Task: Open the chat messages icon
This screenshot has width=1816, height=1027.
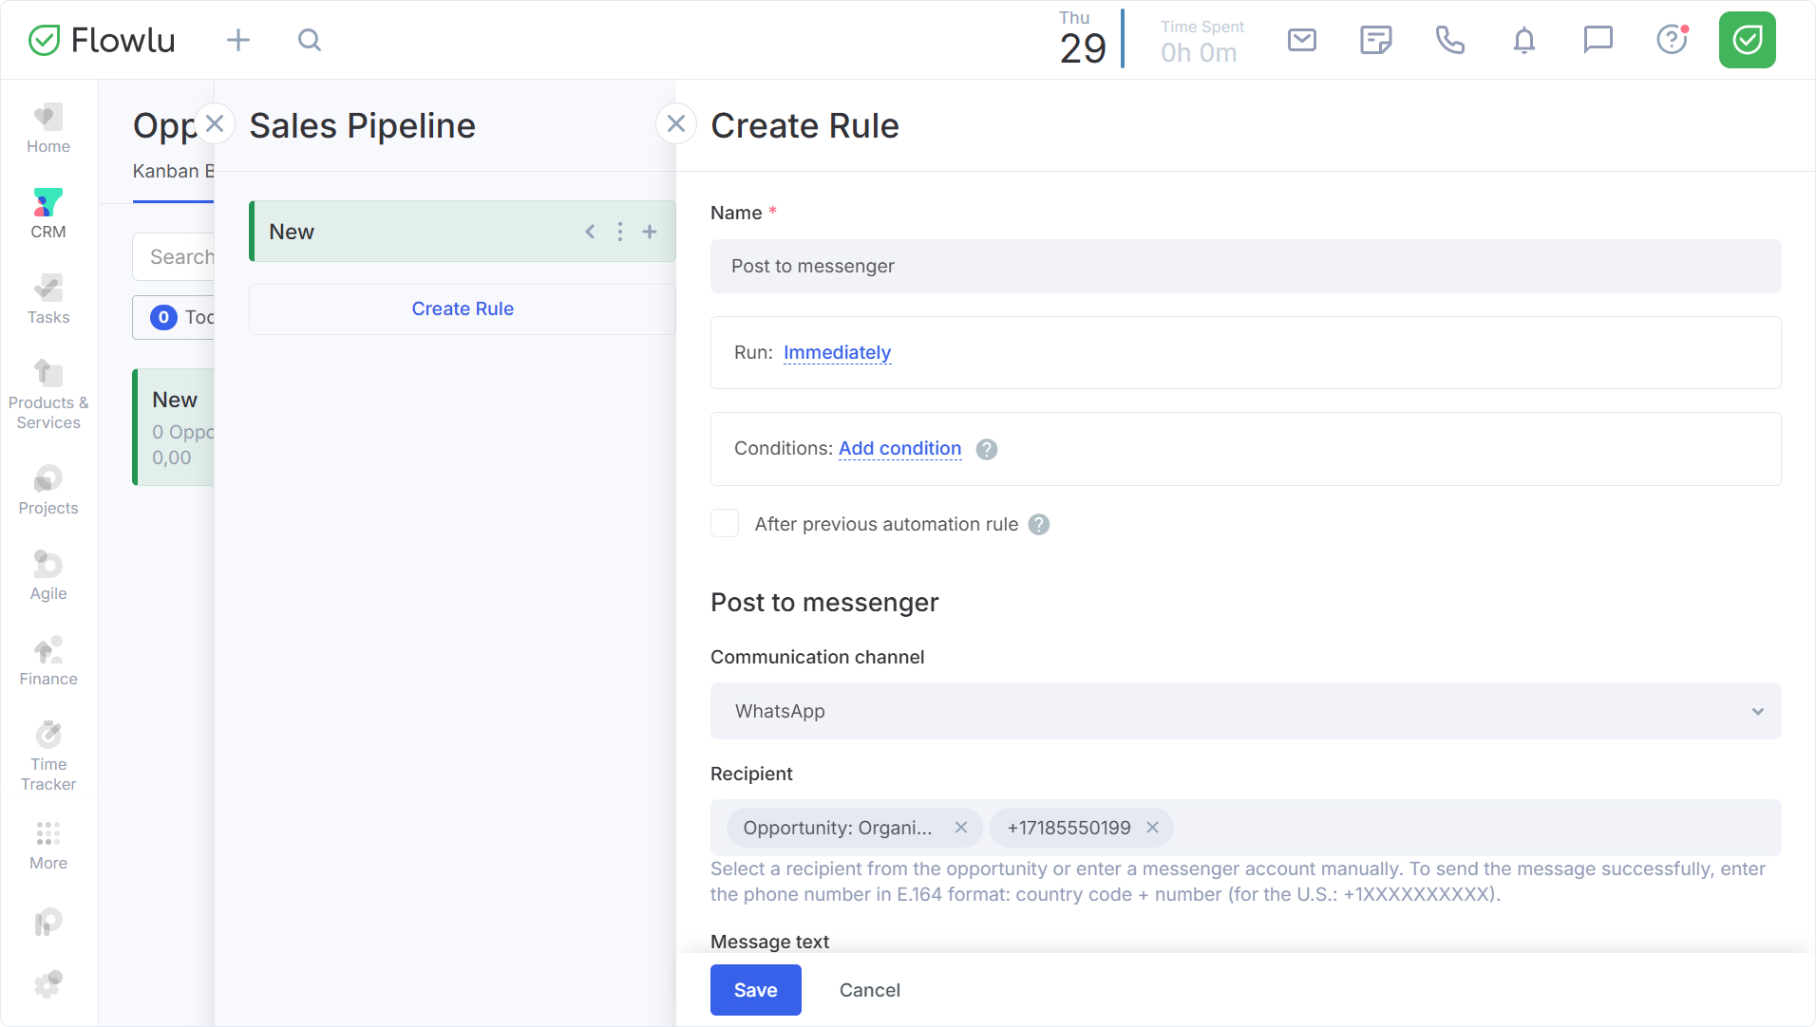Action: [1598, 40]
